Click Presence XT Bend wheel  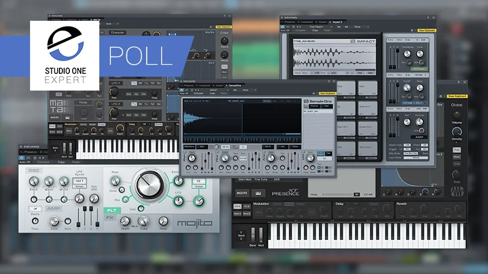pos(252,235)
